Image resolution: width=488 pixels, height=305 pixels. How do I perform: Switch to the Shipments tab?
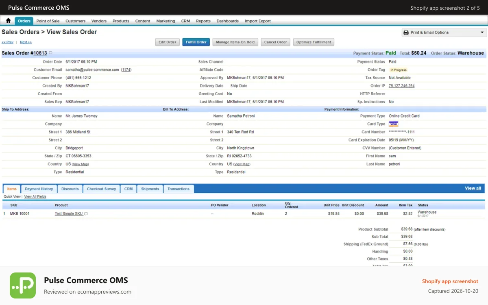[150, 189]
